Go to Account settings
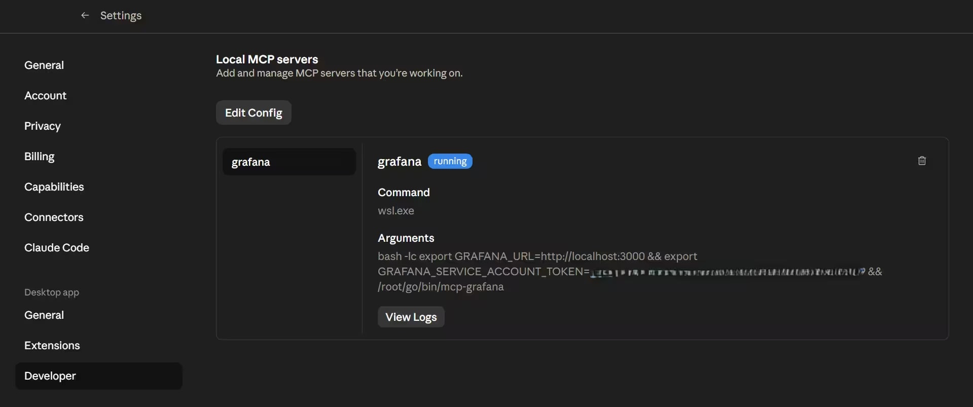Image resolution: width=973 pixels, height=407 pixels. point(45,96)
